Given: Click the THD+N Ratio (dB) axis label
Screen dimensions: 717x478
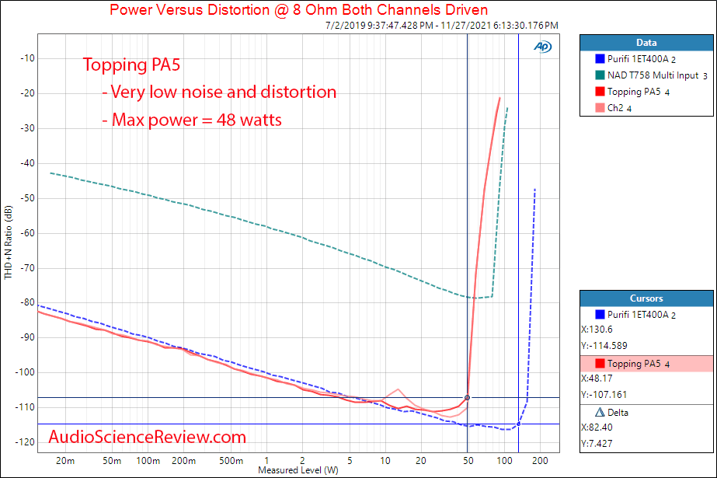Looking at the screenshot, I should point(8,242).
